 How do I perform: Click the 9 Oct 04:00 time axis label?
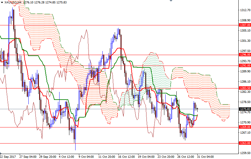(86, 157)
